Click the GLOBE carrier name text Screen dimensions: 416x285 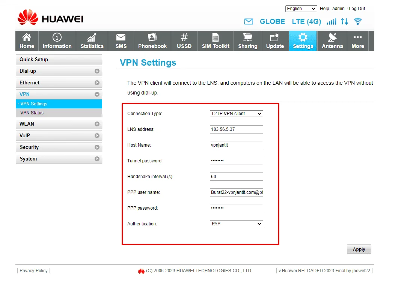tap(272, 21)
